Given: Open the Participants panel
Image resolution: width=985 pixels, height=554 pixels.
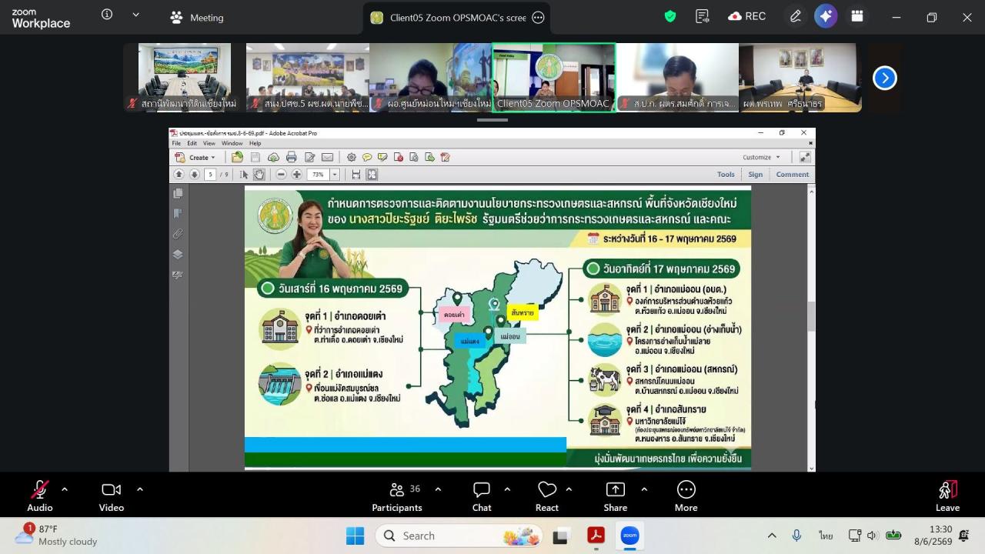Looking at the screenshot, I should tap(397, 496).
